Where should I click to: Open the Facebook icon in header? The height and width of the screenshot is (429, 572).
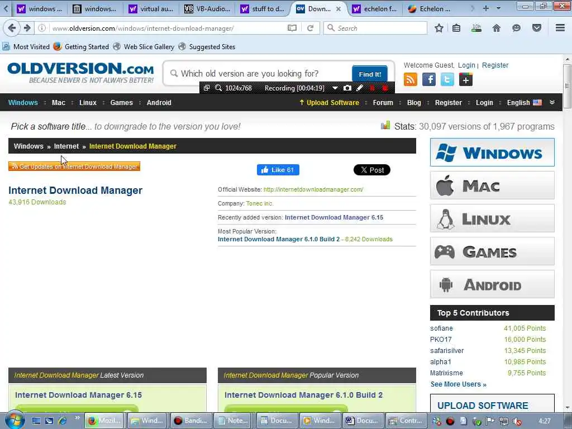pyautogui.click(x=429, y=79)
